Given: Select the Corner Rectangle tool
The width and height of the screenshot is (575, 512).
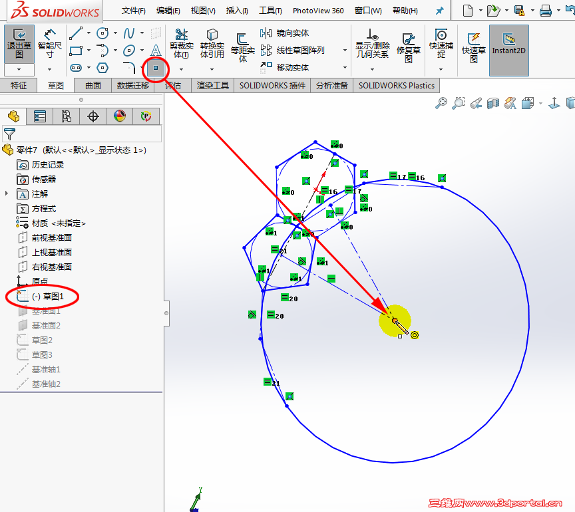Looking at the screenshot, I should coord(76,51).
